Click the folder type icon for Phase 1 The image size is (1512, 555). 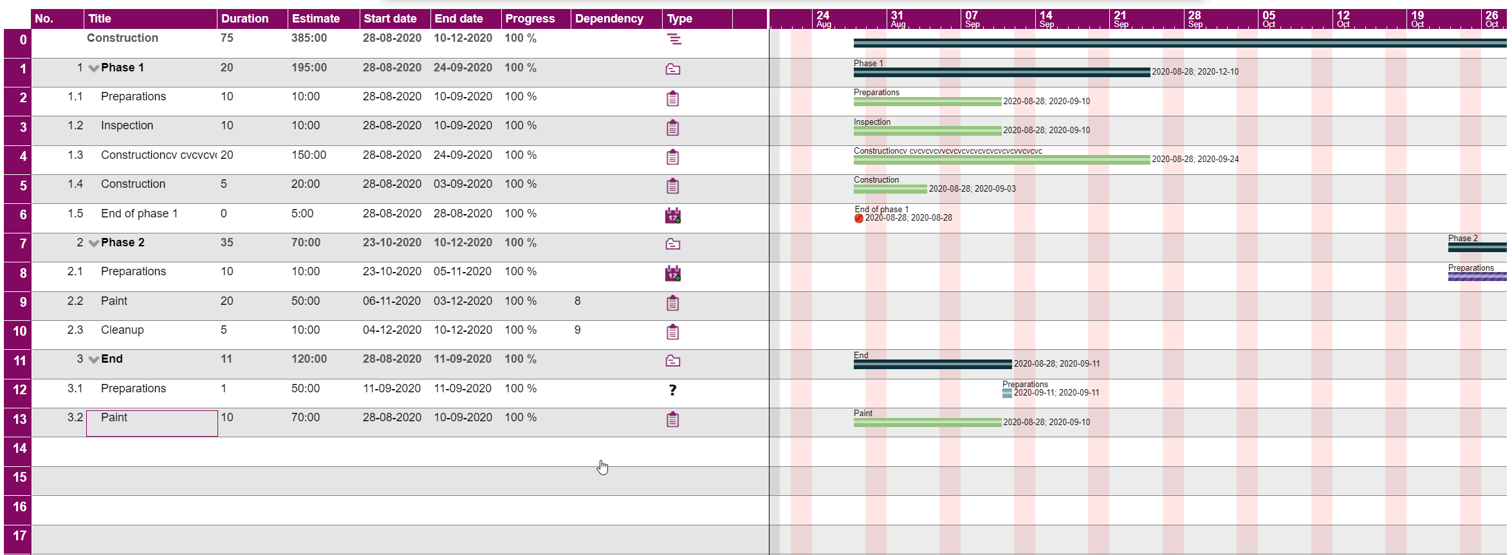pyautogui.click(x=672, y=69)
